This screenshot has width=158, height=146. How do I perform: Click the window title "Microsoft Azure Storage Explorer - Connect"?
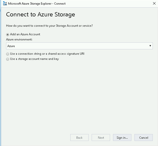tap(37, 4)
